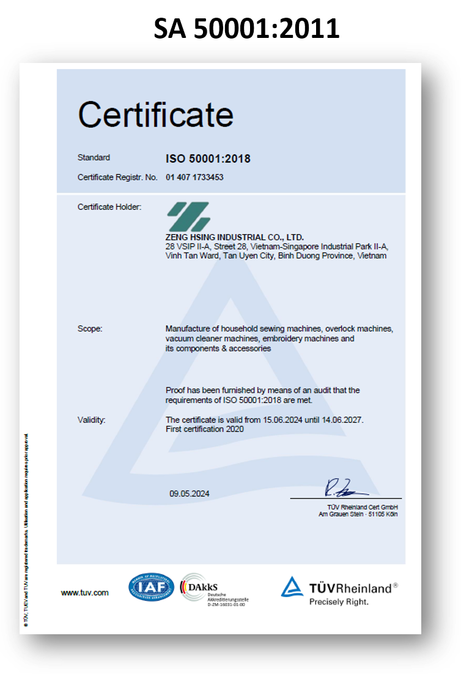Screen dimensions: 461x674
Task: Click the Certificate Holder label
Action: tap(109, 207)
